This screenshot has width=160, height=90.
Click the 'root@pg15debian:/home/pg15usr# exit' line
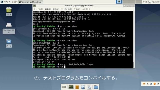pyautogui.click(x=54, y=22)
